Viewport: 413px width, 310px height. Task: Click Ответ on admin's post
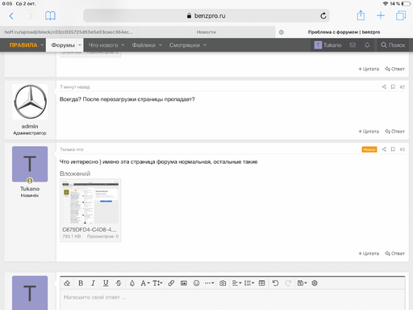(394, 132)
